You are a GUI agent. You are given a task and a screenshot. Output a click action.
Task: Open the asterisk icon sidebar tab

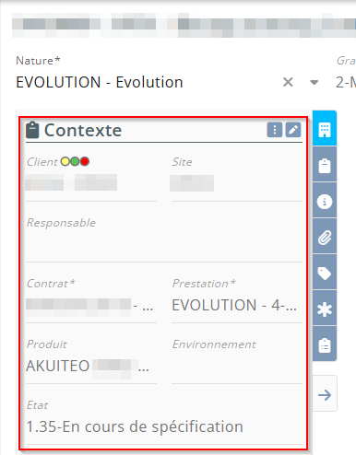coord(325,309)
